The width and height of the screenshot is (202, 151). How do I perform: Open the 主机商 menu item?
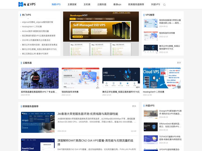(x=87, y=4)
